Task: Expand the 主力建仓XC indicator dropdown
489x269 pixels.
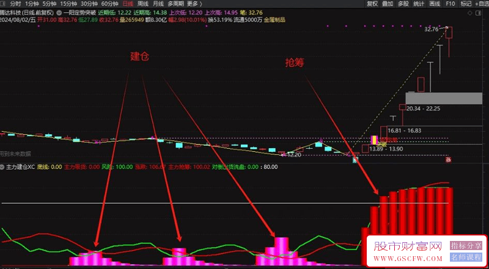Action: click(x=2, y=167)
